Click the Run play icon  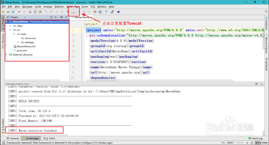[79, 12]
